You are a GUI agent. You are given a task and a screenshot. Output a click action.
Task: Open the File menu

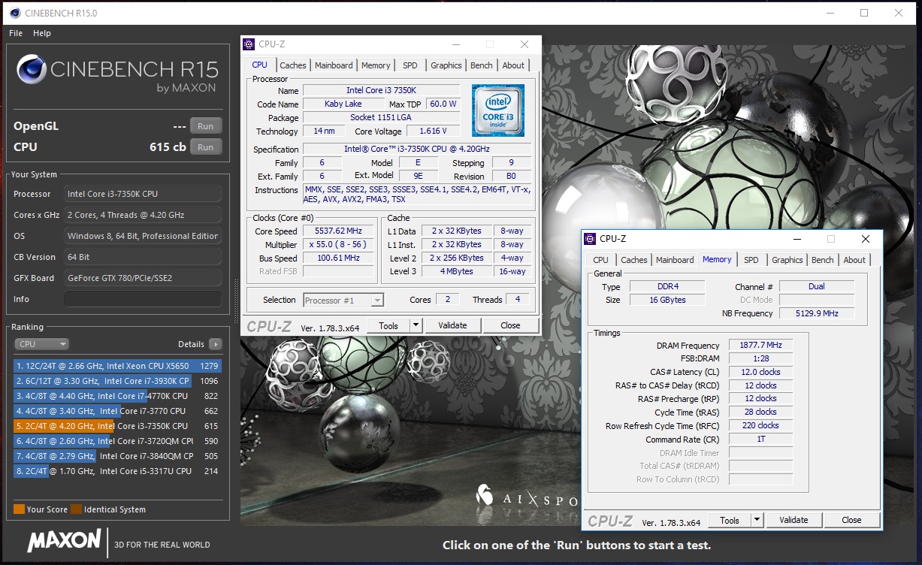16,33
